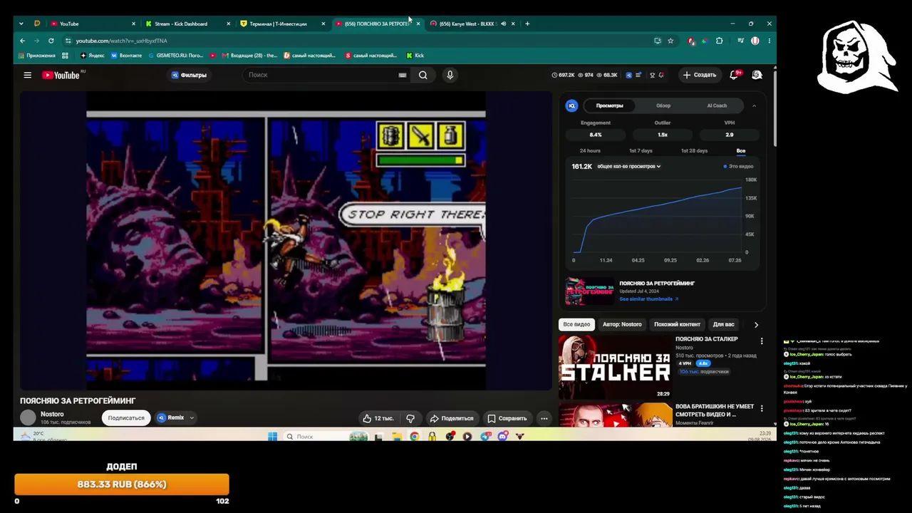The width and height of the screenshot is (912, 513).
Task: Expand the Remix dropdown arrow
Action: [x=192, y=418]
